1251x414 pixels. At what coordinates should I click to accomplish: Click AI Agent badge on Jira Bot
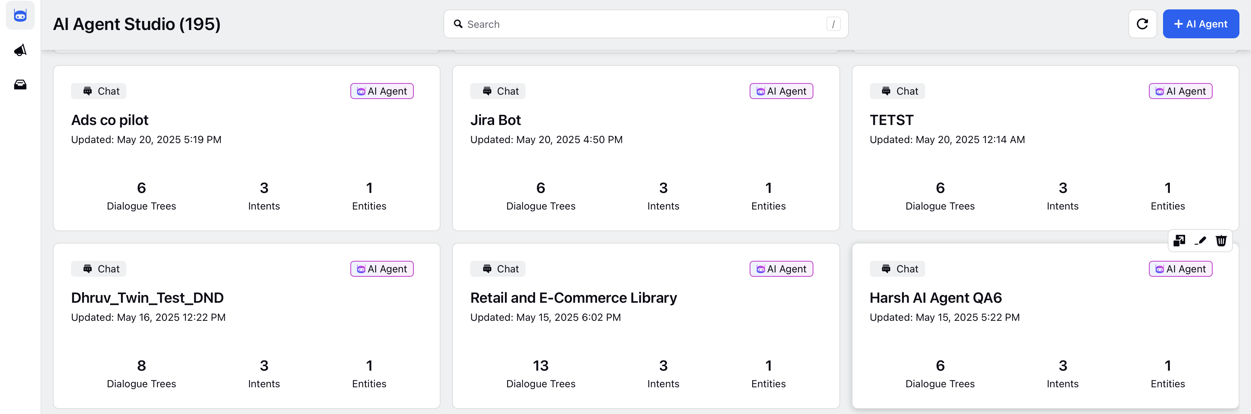tap(781, 91)
